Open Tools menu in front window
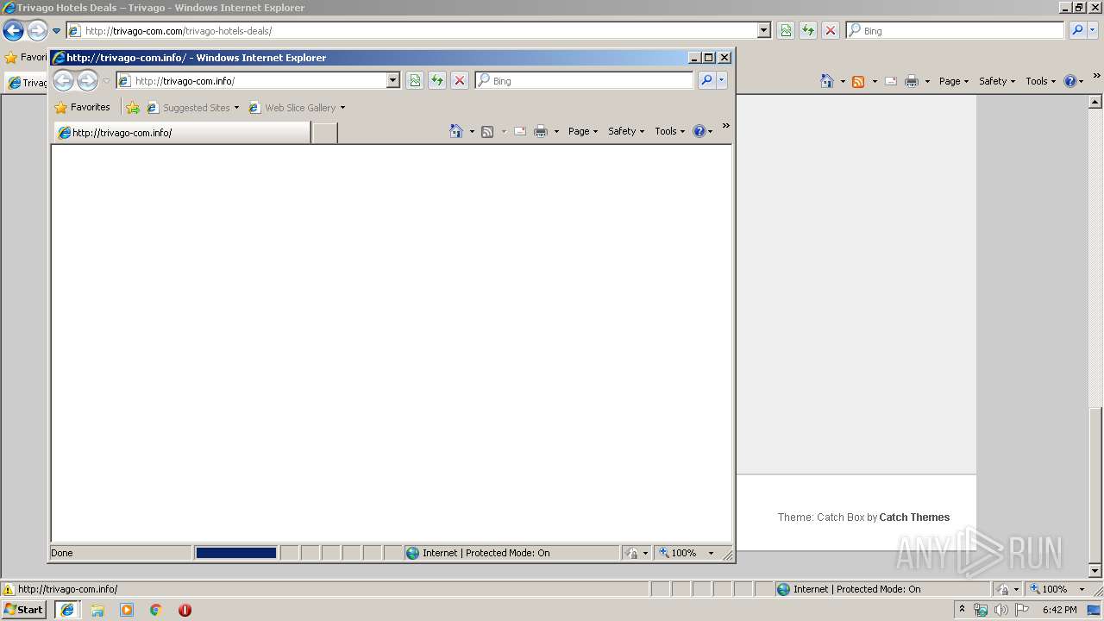 670,131
